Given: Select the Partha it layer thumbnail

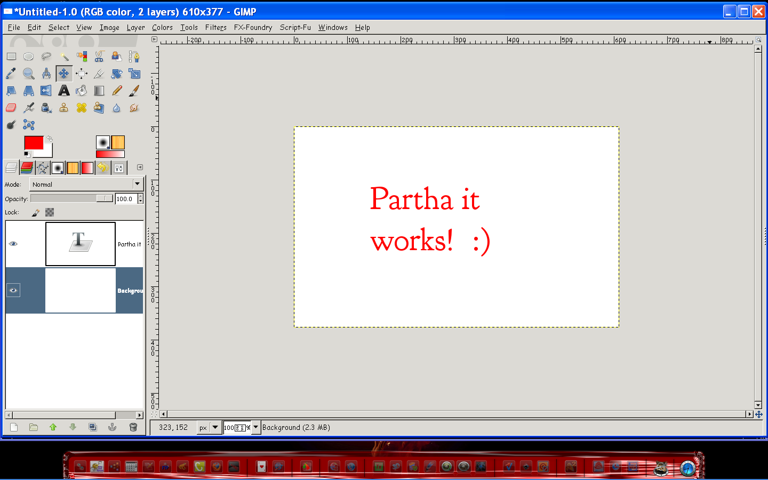Looking at the screenshot, I should pyautogui.click(x=81, y=244).
